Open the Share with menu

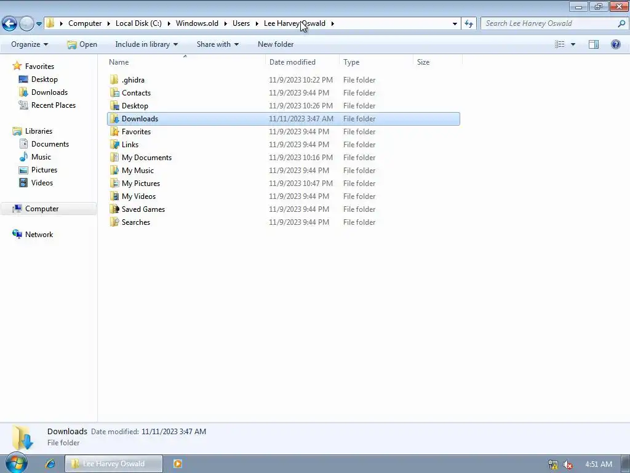click(217, 44)
